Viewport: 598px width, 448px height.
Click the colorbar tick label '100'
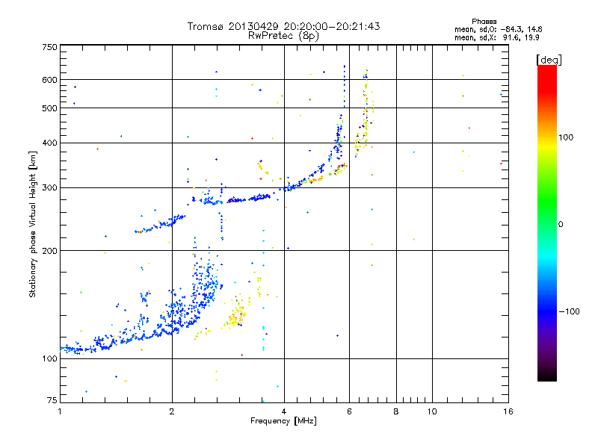coord(566,137)
